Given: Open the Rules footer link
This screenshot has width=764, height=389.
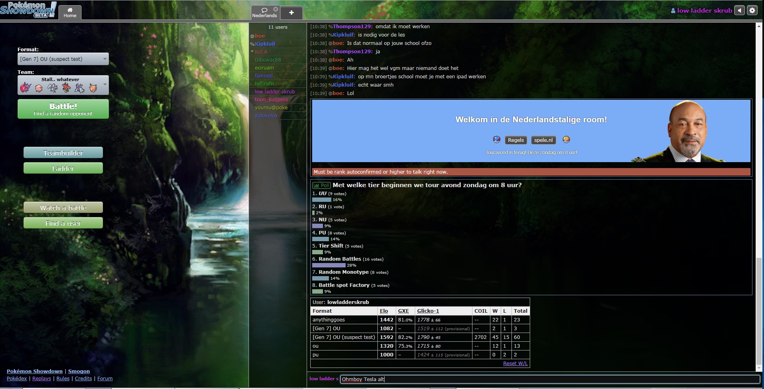Looking at the screenshot, I should (63, 378).
